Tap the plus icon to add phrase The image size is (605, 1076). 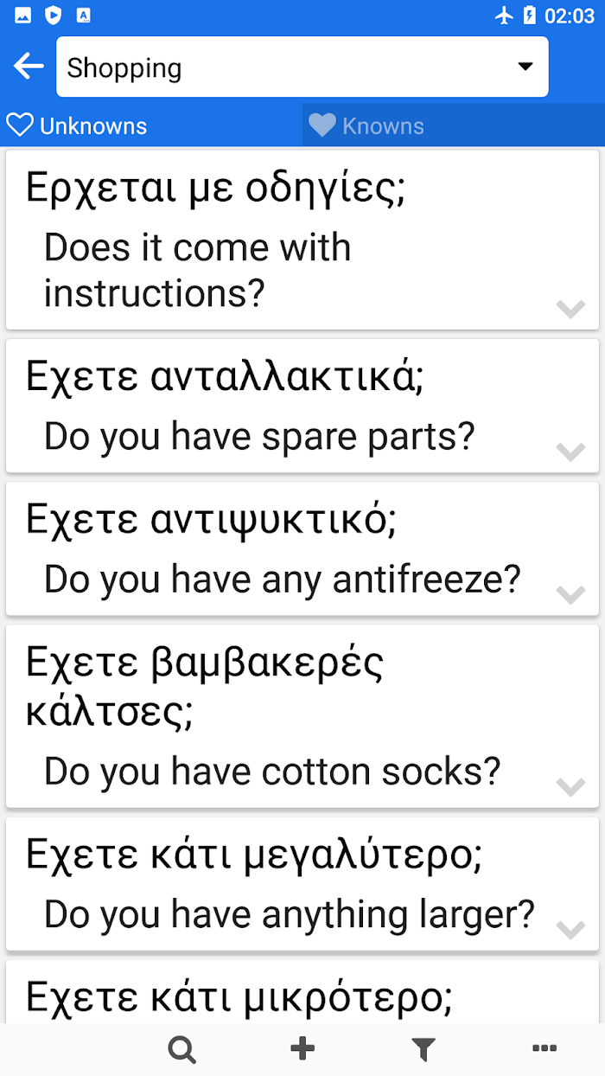(x=302, y=1049)
